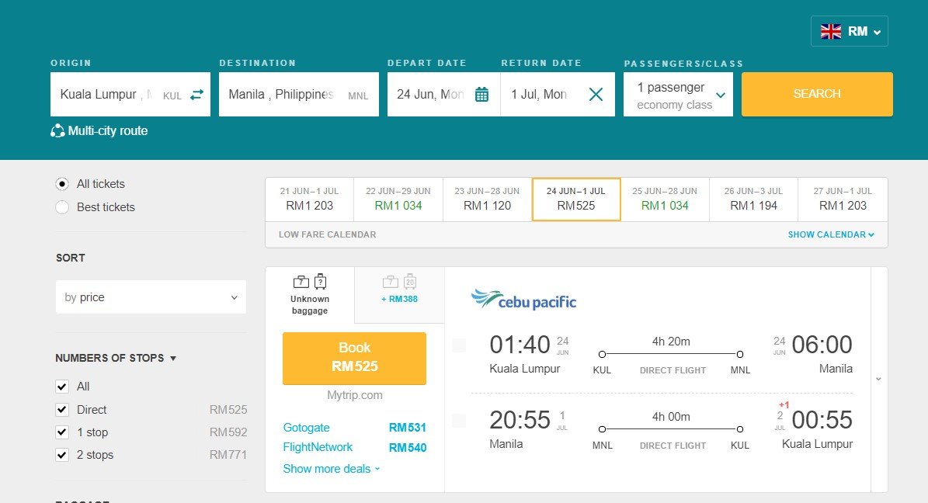Click the '01:40' departure time

[x=520, y=345]
